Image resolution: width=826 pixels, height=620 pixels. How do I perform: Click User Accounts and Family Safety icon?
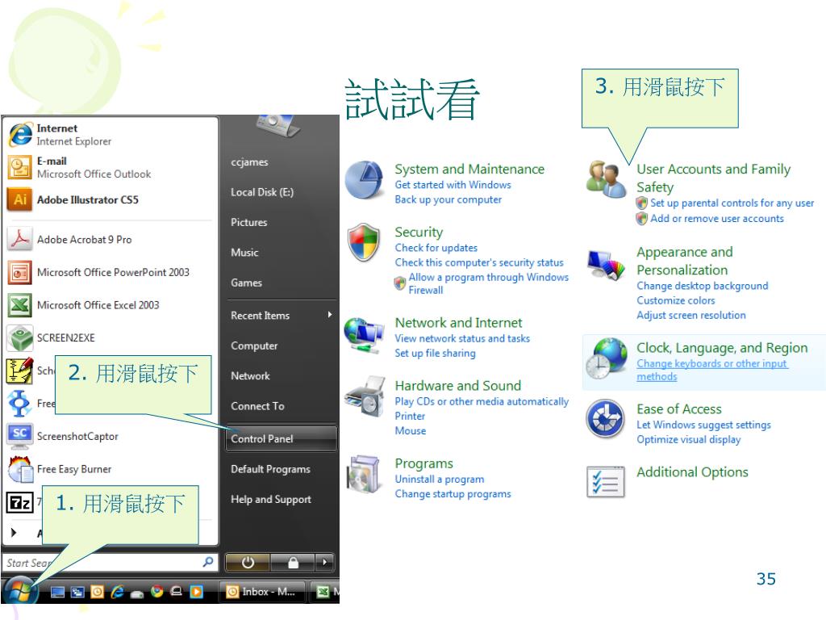606,179
